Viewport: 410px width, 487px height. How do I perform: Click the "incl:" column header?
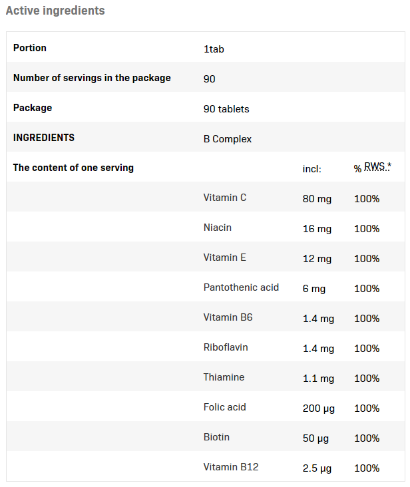[x=312, y=169]
